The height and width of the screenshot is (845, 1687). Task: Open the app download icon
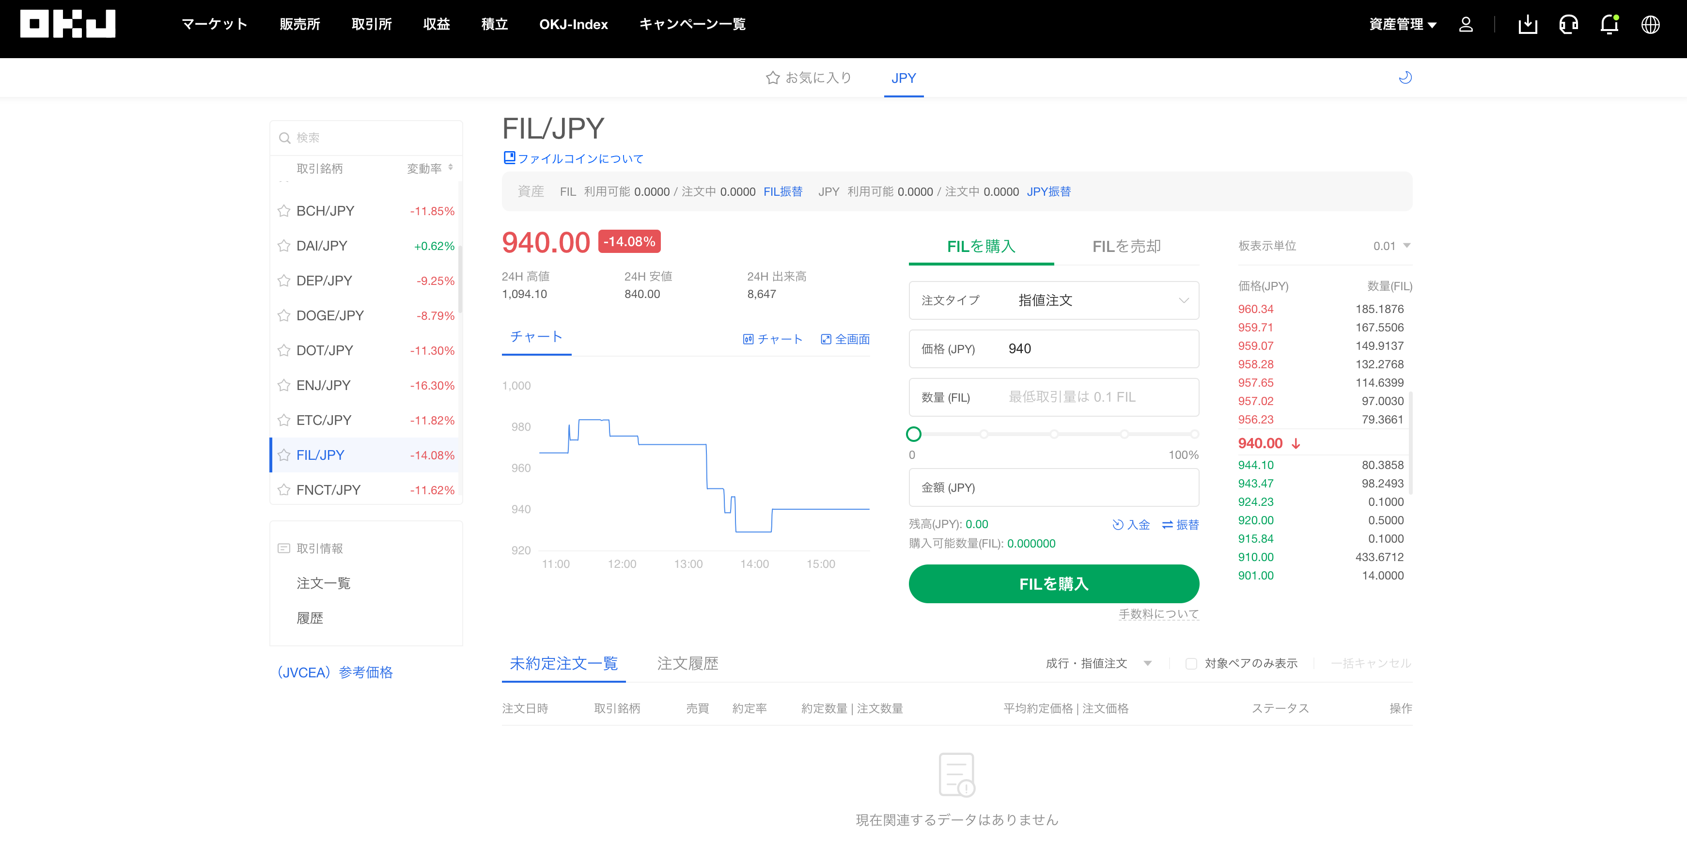tap(1527, 25)
